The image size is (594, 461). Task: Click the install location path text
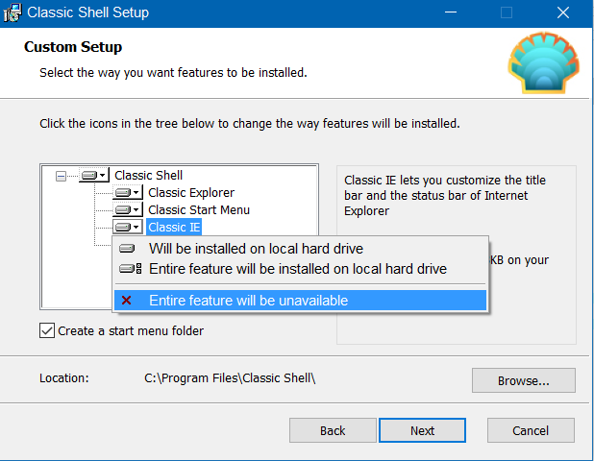click(x=230, y=378)
